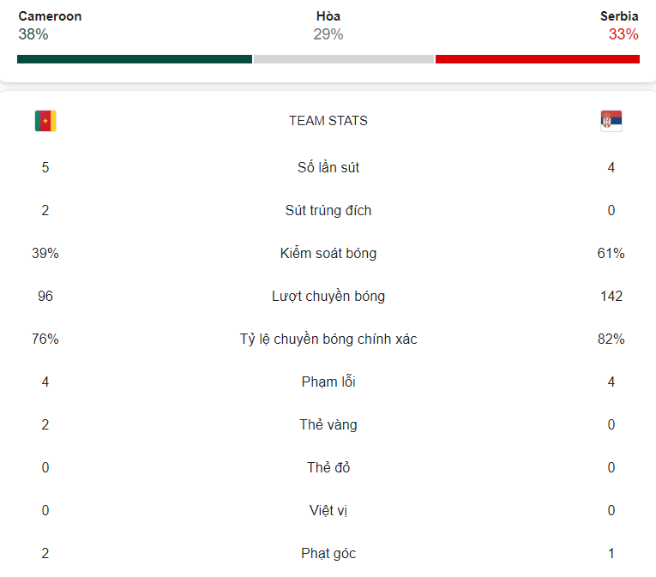Click Serbia's 61% possession value
The image size is (656, 577).
pos(611,253)
